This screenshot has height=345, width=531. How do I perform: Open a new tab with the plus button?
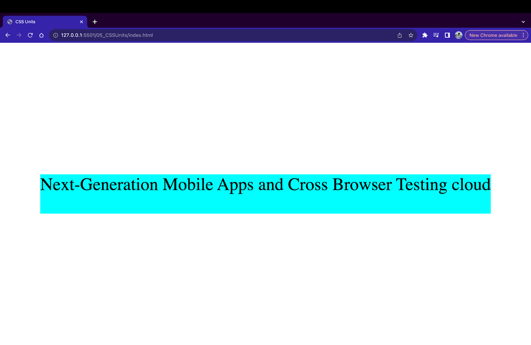[x=95, y=22]
